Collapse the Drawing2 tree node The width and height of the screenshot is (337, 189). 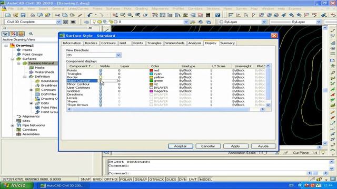pyautogui.click(x=6, y=46)
